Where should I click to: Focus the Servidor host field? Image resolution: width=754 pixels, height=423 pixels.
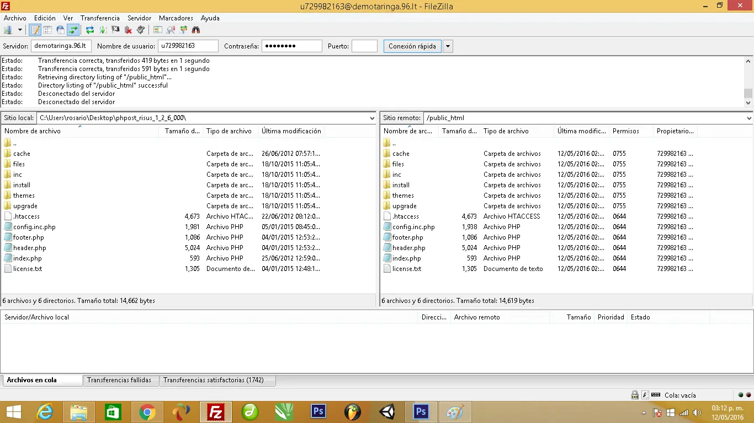coord(61,46)
